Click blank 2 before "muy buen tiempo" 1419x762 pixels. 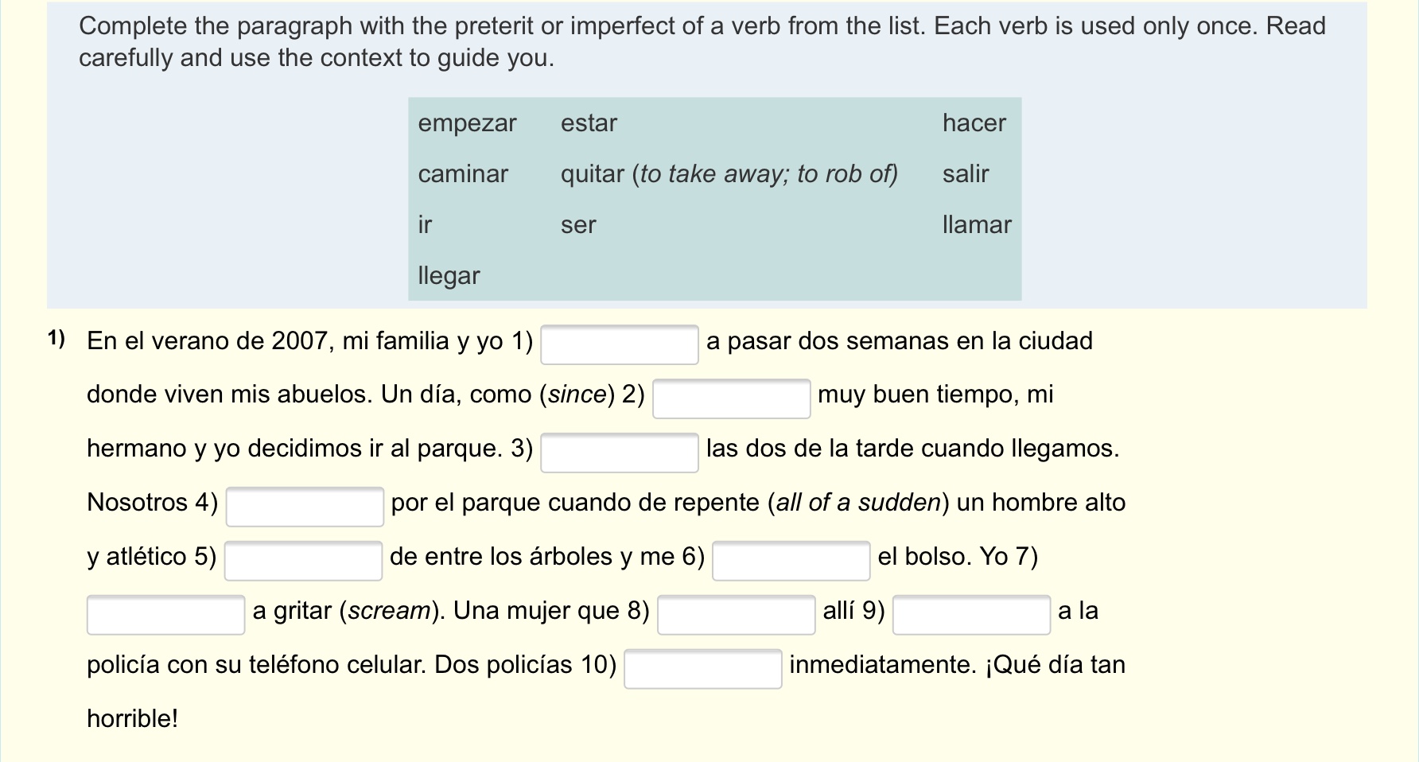[x=731, y=398]
